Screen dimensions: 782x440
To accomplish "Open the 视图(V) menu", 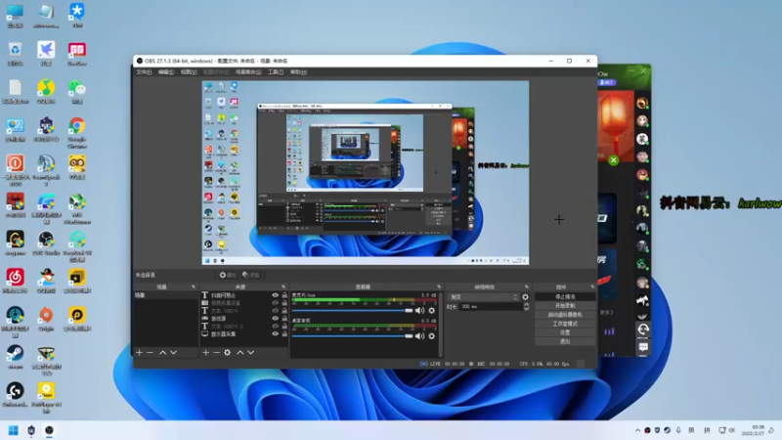I will [x=189, y=72].
